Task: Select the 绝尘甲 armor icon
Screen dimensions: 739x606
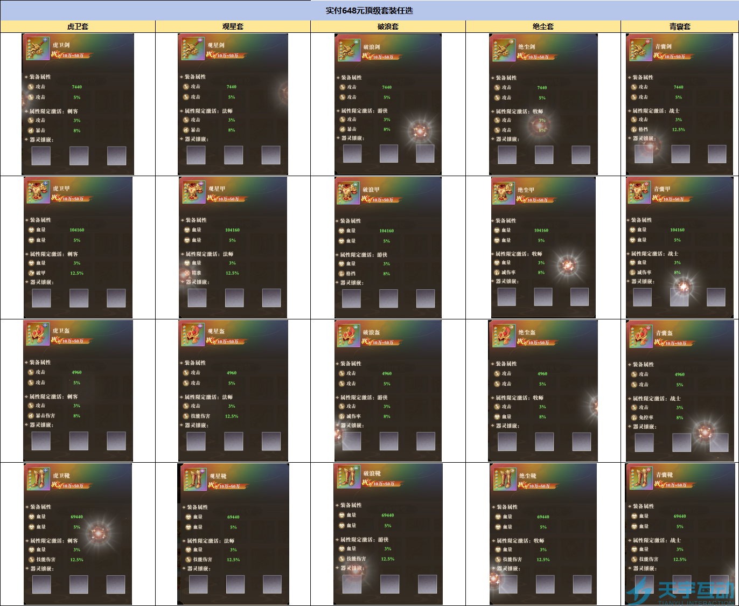Action: click(504, 193)
